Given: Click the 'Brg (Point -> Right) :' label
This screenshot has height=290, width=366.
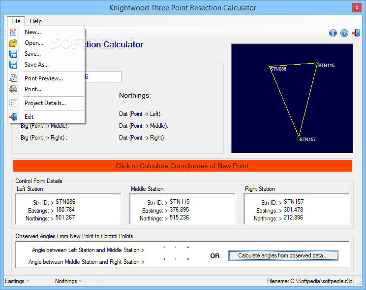Looking at the screenshot, I should click(x=44, y=138).
